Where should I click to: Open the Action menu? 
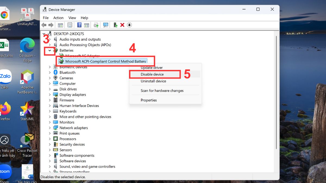(x=58, y=18)
